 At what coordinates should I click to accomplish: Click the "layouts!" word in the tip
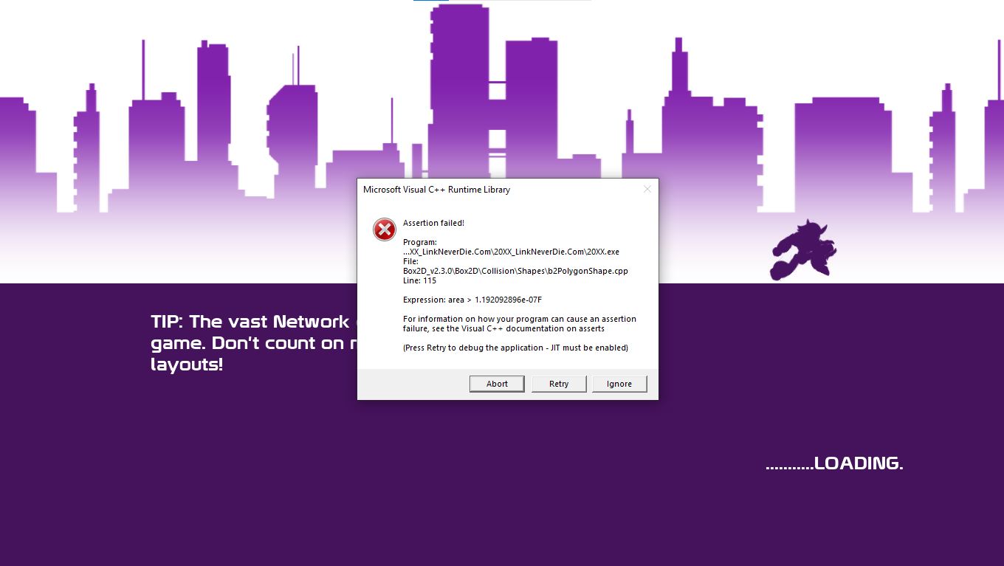coord(187,365)
